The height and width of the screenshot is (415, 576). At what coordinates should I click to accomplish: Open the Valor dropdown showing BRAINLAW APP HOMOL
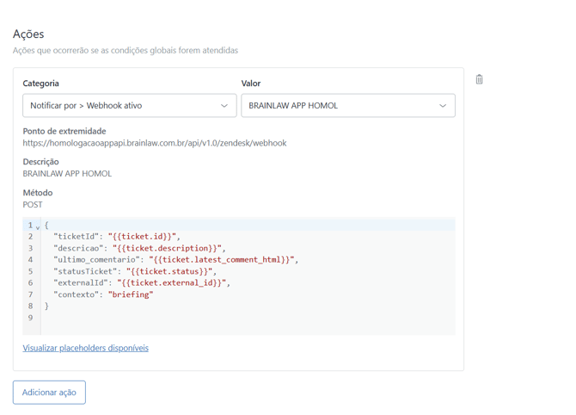pyautogui.click(x=347, y=106)
